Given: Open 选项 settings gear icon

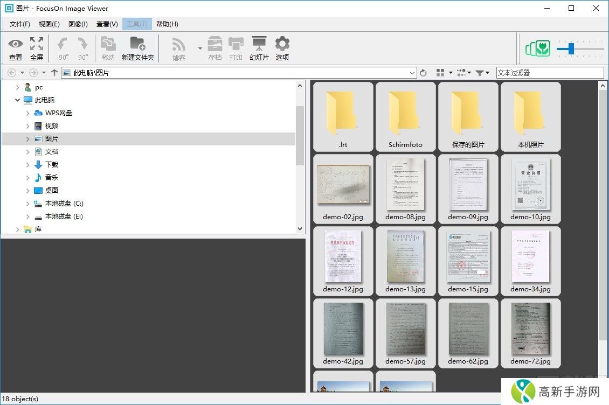Looking at the screenshot, I should pos(282,44).
